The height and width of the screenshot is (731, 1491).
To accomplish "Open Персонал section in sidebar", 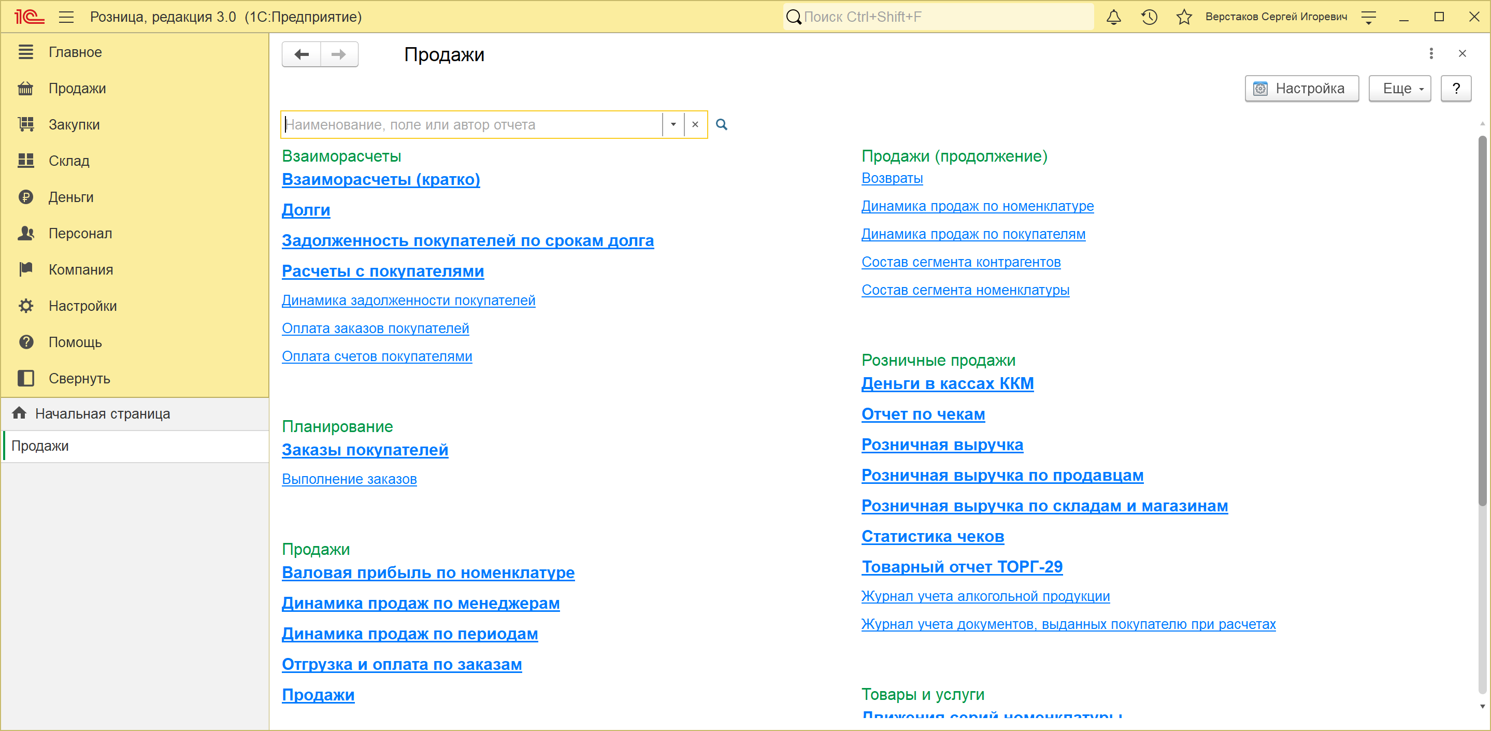I will [x=80, y=233].
